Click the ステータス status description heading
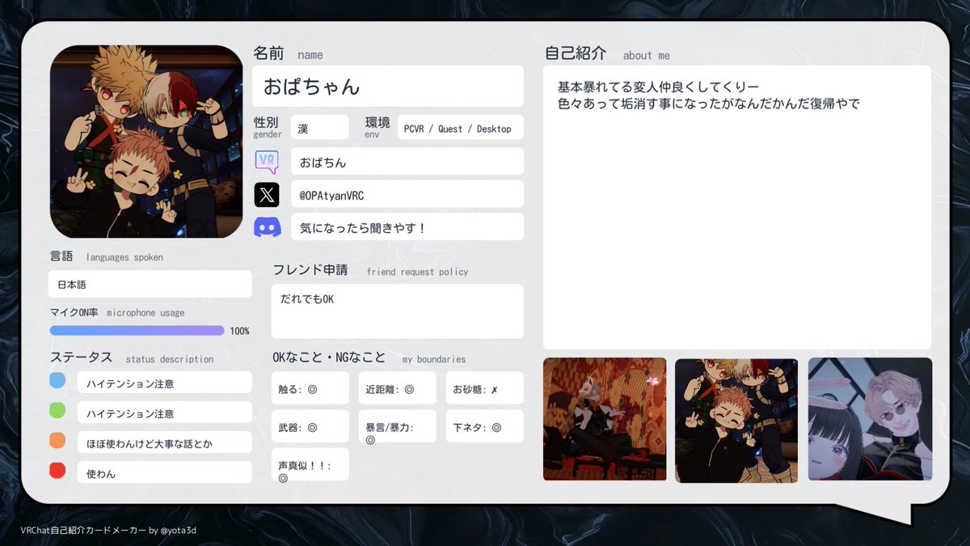This screenshot has height=546, width=970. 132,358
